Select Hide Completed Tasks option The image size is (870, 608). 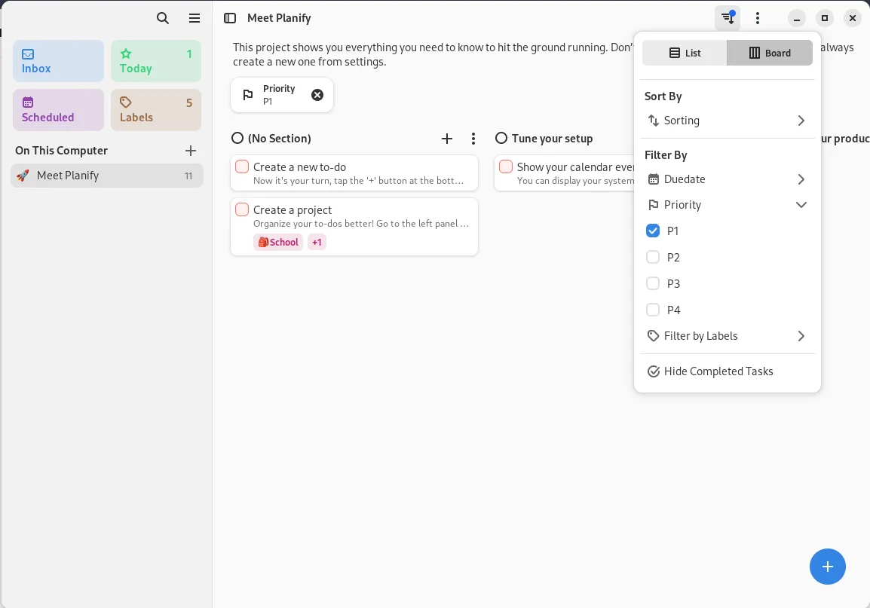pos(718,371)
